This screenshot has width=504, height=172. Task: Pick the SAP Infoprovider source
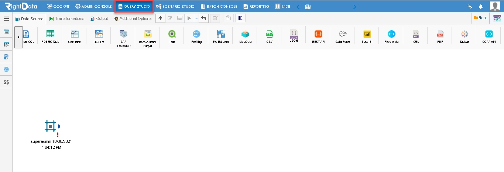[x=123, y=38]
